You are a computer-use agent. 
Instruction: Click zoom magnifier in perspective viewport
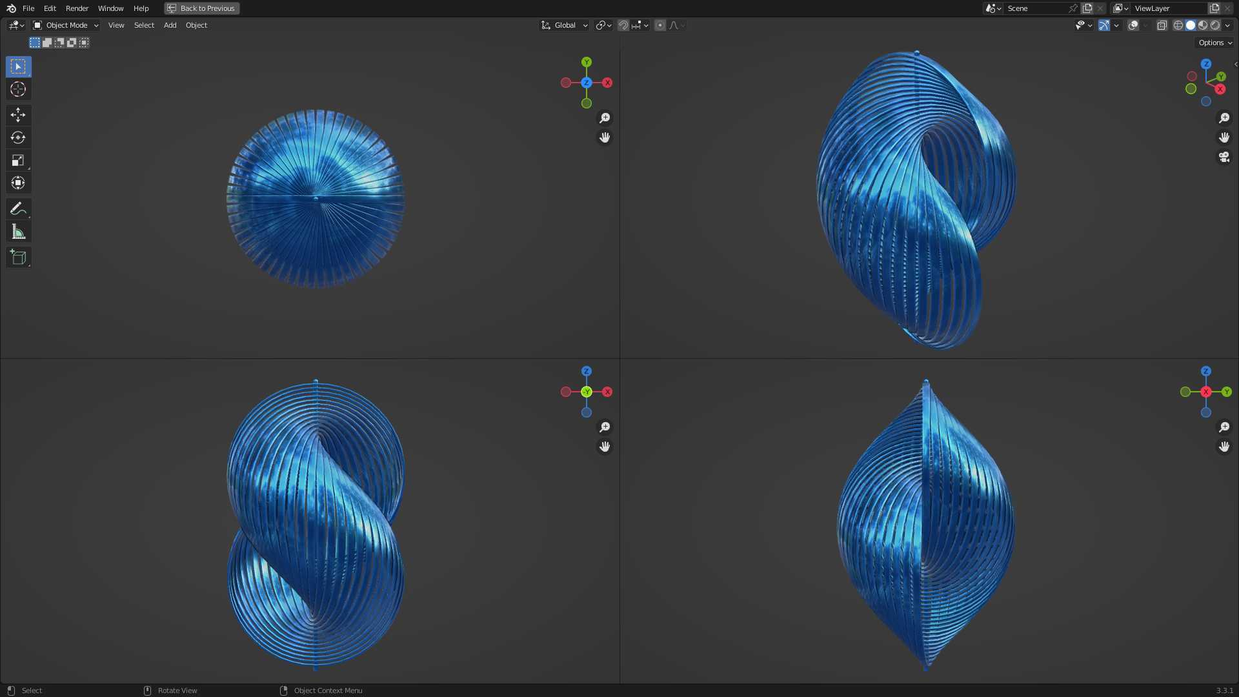[1224, 118]
